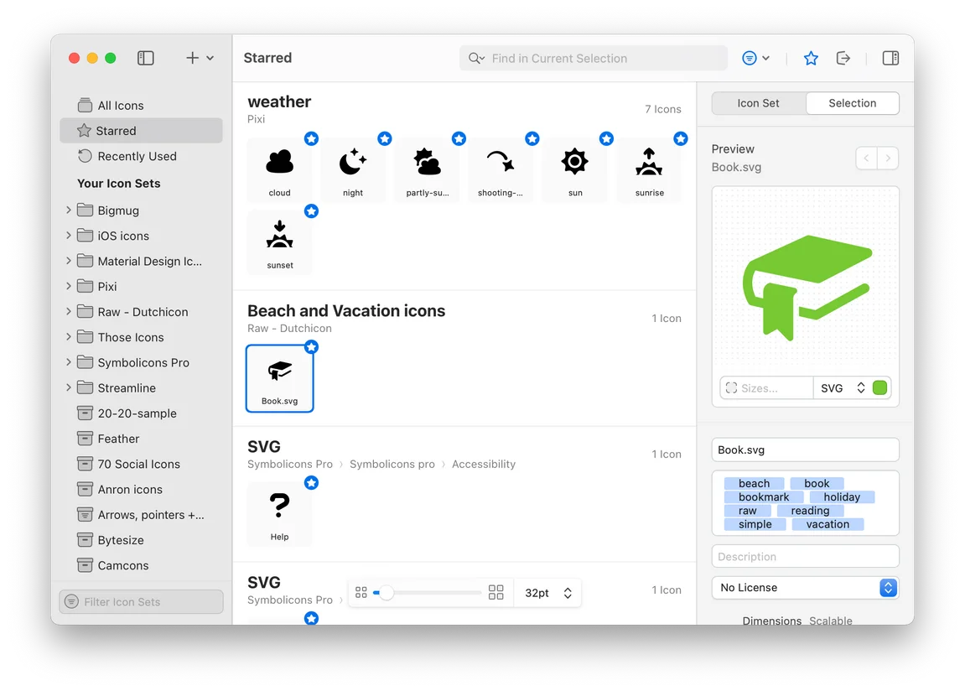This screenshot has height=691, width=965.
Task: Toggle the right inspector panel icon
Action: tap(890, 58)
